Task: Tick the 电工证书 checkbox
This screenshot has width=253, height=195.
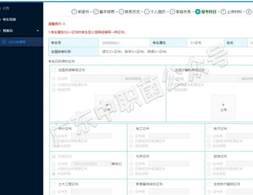Action: [x=131, y=129]
